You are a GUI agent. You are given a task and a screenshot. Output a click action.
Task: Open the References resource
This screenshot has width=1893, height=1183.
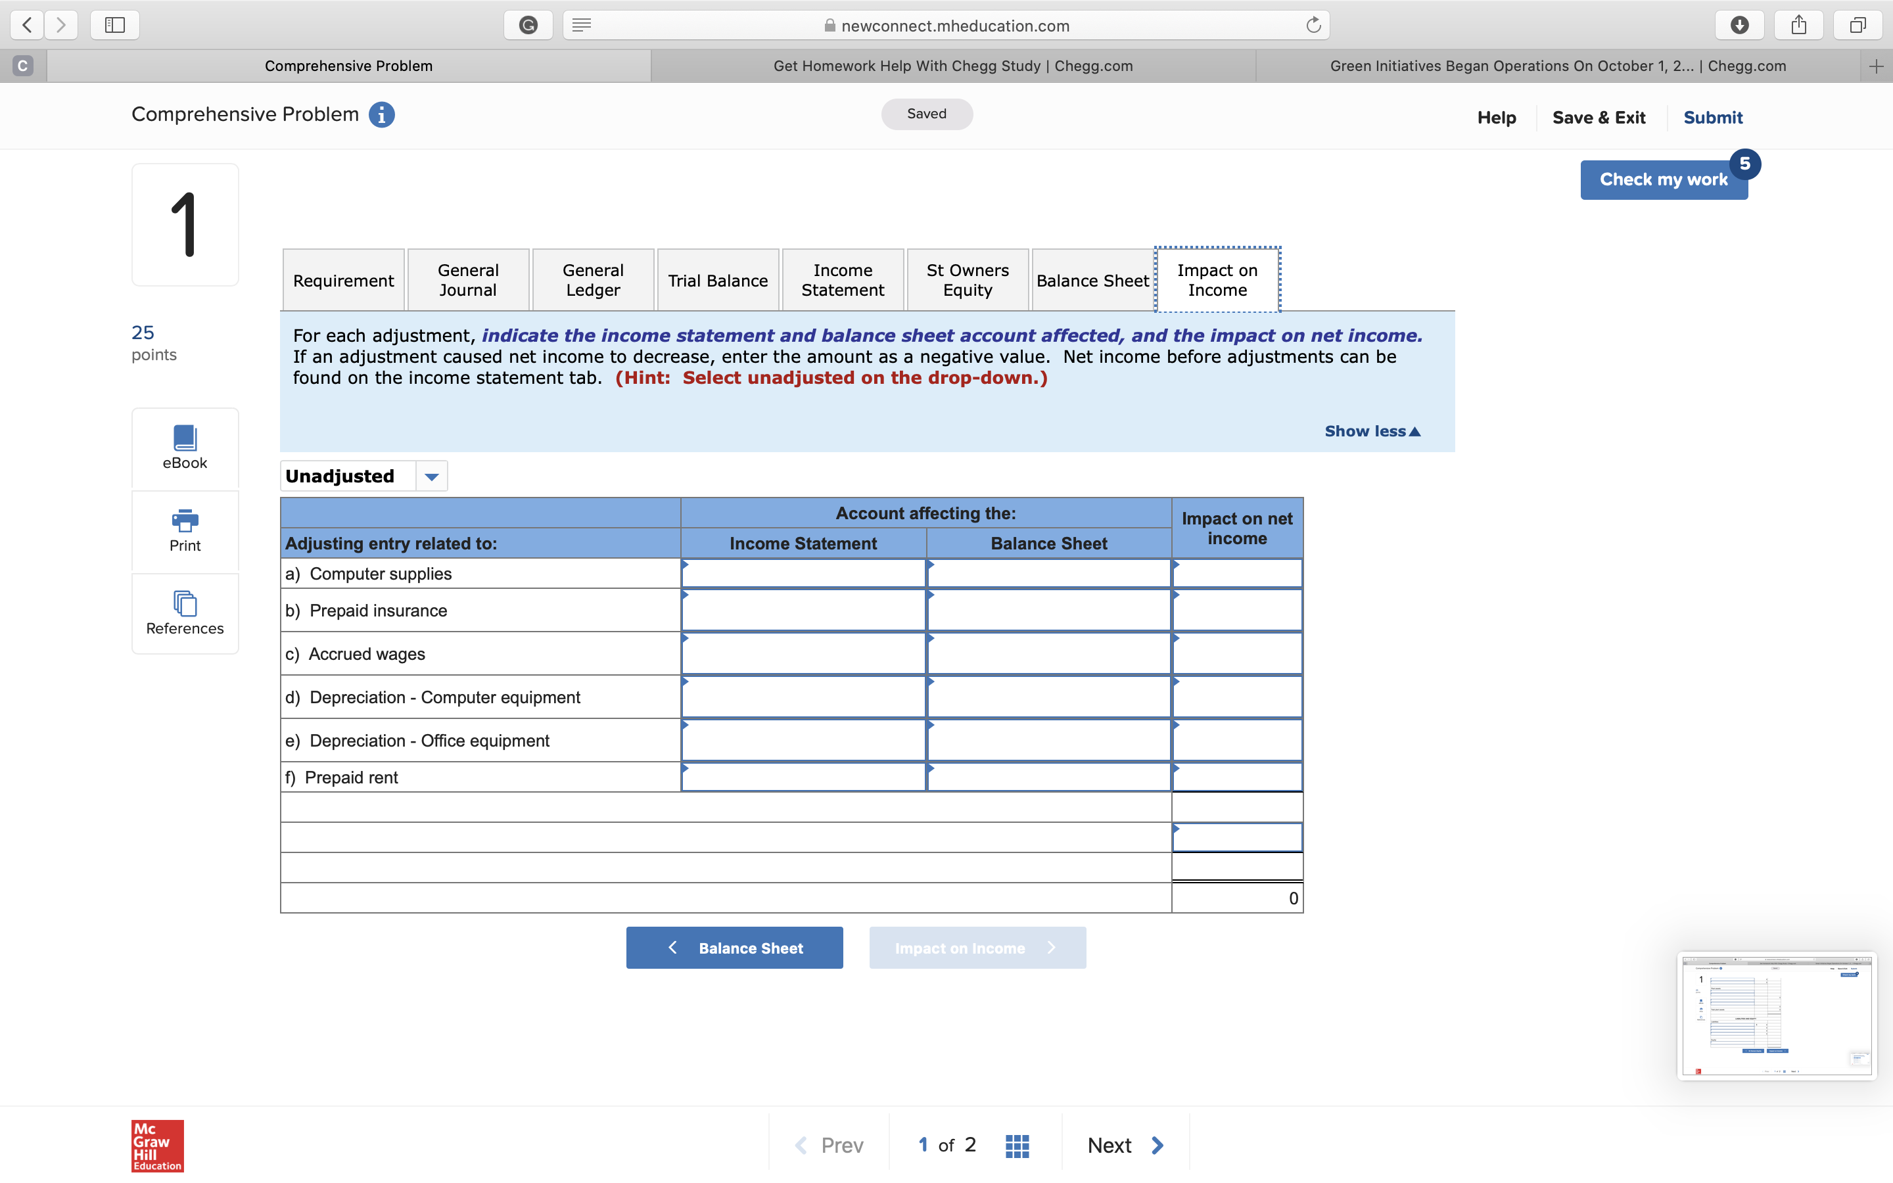(185, 613)
